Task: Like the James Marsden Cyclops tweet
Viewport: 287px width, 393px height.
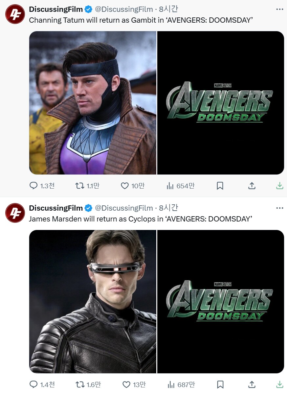Action: tap(126, 384)
